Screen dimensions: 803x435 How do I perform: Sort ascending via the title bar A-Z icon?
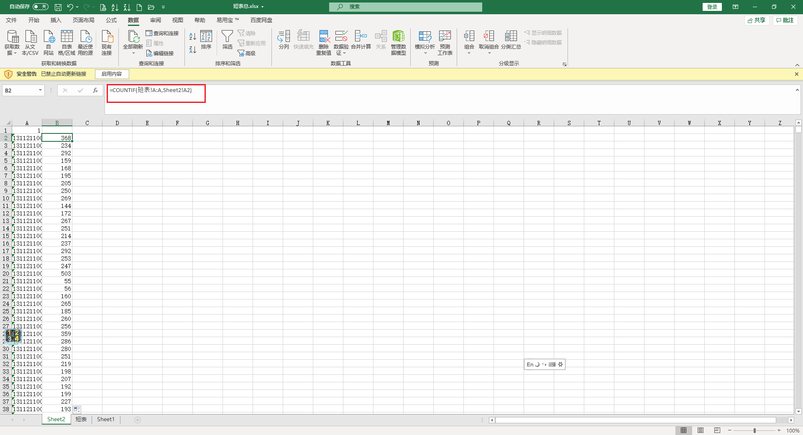click(x=115, y=7)
